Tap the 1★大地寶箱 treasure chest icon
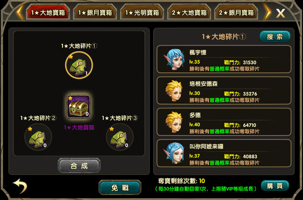The height and width of the screenshot is (200, 303). click(79, 107)
